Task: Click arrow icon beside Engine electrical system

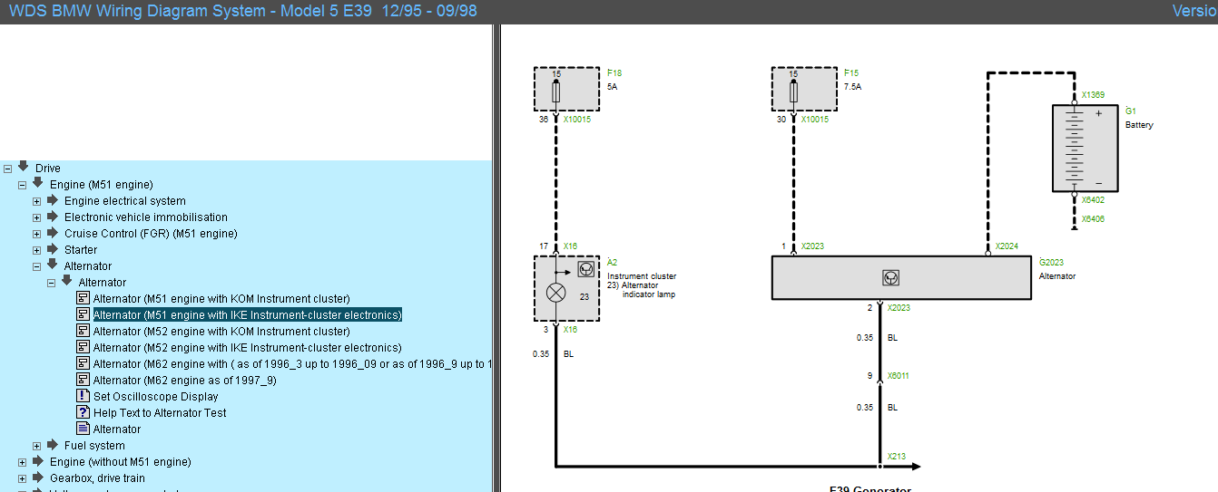Action: tap(53, 199)
